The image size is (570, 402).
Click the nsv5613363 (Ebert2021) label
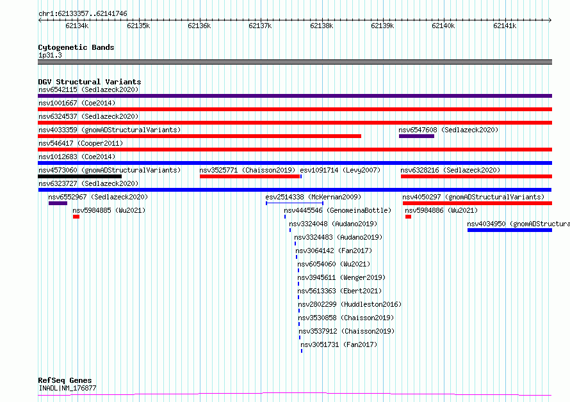click(x=339, y=291)
